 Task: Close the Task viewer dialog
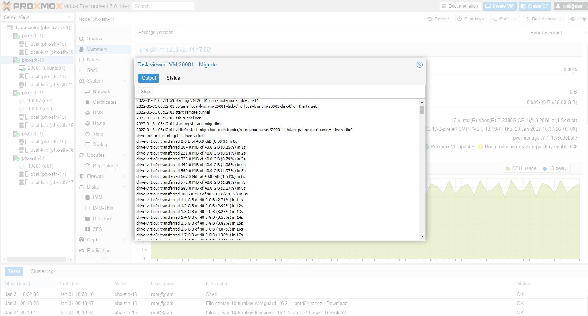(420, 65)
